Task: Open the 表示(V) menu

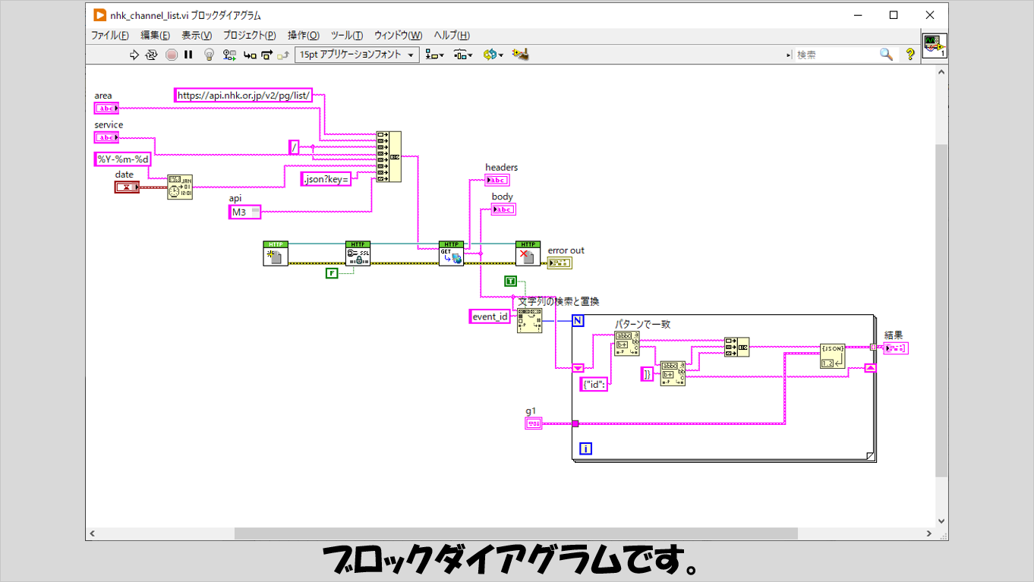Action: [197, 36]
